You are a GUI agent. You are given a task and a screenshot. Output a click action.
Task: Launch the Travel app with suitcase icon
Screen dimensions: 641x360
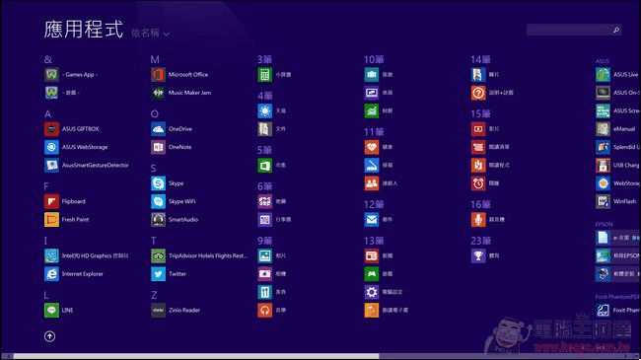372,74
